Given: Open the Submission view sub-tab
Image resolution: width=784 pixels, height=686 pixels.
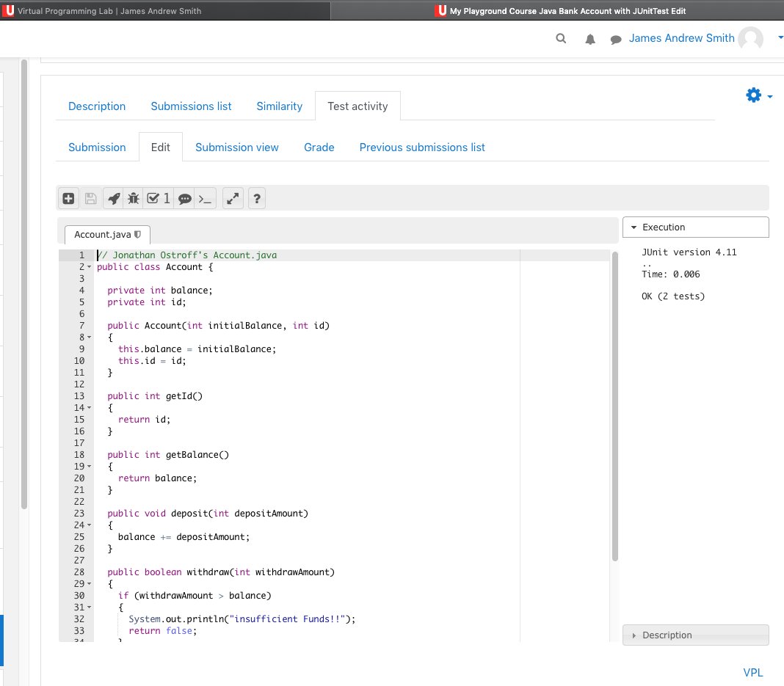Looking at the screenshot, I should pyautogui.click(x=237, y=147).
